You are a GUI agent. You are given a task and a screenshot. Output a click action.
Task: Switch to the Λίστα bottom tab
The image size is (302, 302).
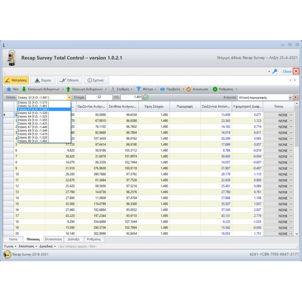(x=13, y=239)
